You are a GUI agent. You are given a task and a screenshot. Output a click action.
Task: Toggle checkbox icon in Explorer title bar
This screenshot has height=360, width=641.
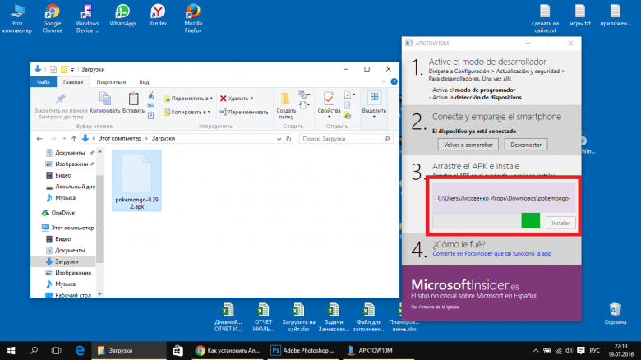pos(53,70)
